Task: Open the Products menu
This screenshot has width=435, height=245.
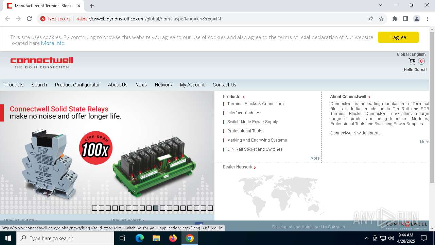Action: click(14, 85)
